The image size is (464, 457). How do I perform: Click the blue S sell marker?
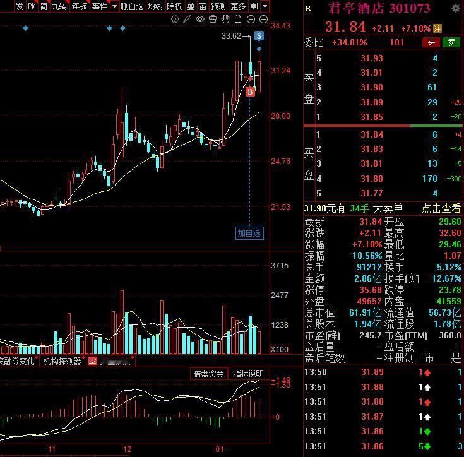(259, 36)
